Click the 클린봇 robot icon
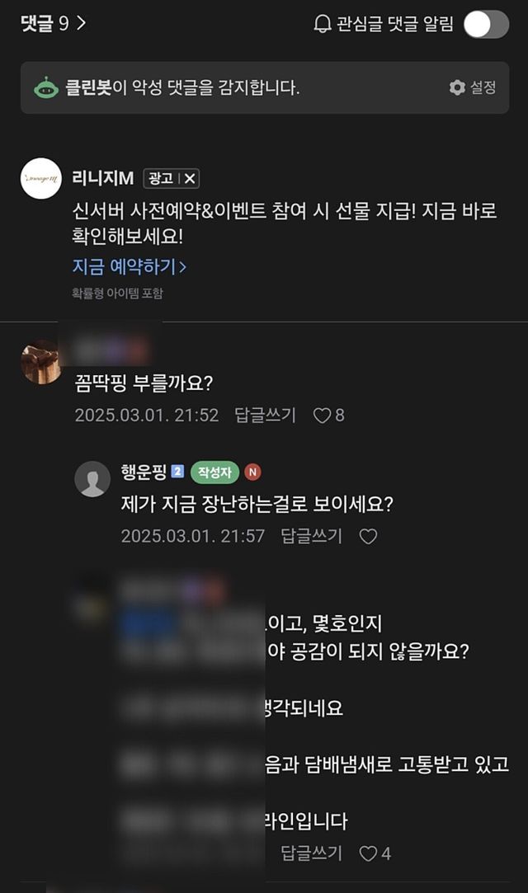Image resolution: width=528 pixels, height=893 pixels. click(x=46, y=87)
